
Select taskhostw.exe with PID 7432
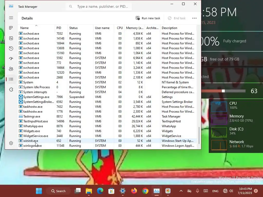[x=107, y=106]
